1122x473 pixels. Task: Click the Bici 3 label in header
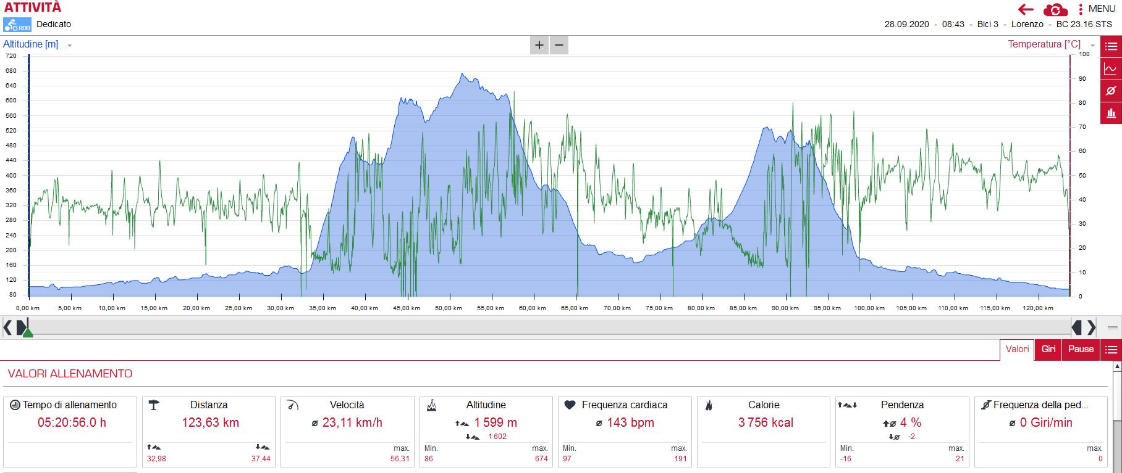[988, 24]
